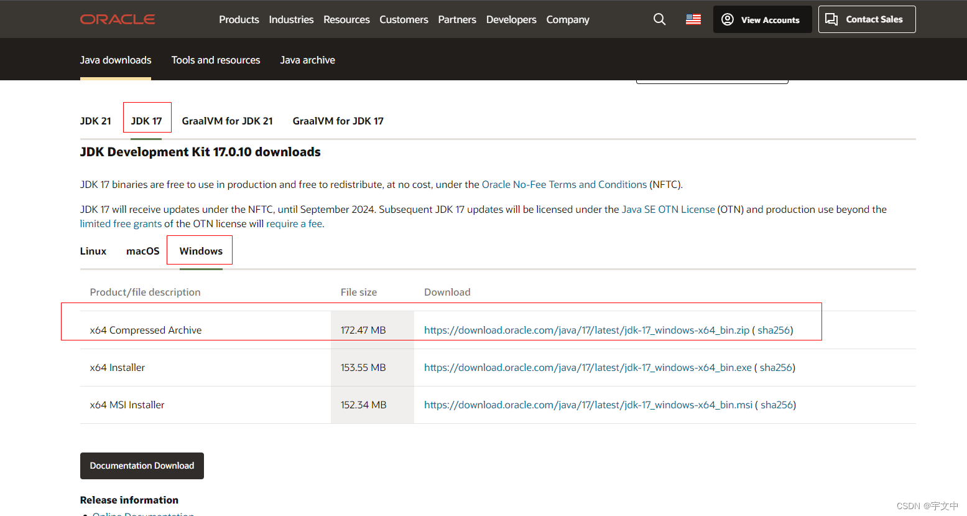Switch to the JDK 17 tab

(x=146, y=121)
